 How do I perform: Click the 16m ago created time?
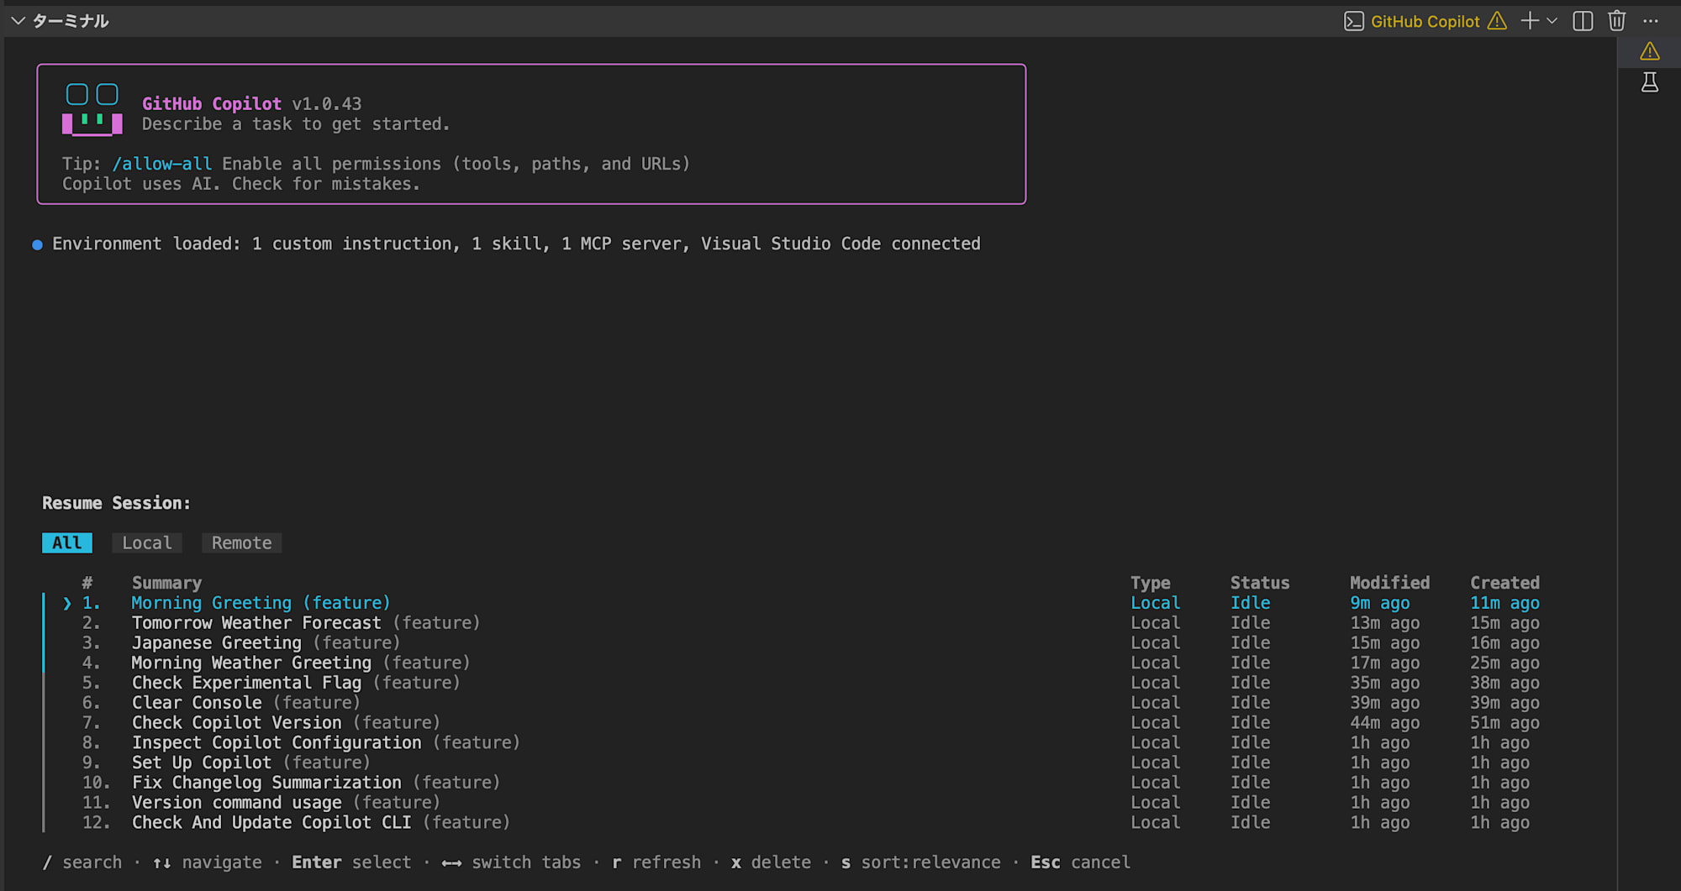point(1504,643)
